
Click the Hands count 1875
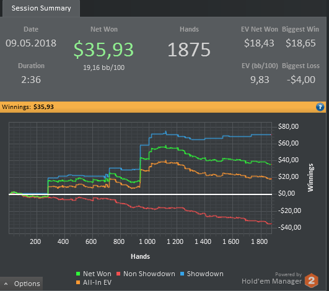189,50
